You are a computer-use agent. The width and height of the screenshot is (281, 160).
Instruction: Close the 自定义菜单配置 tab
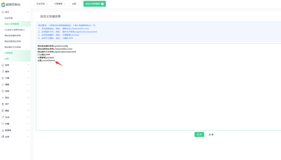pyautogui.click(x=102, y=4)
